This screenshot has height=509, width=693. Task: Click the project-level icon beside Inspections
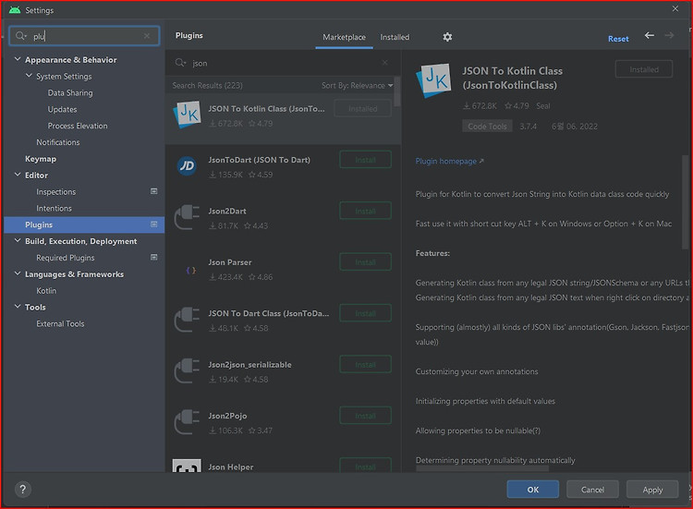[153, 191]
